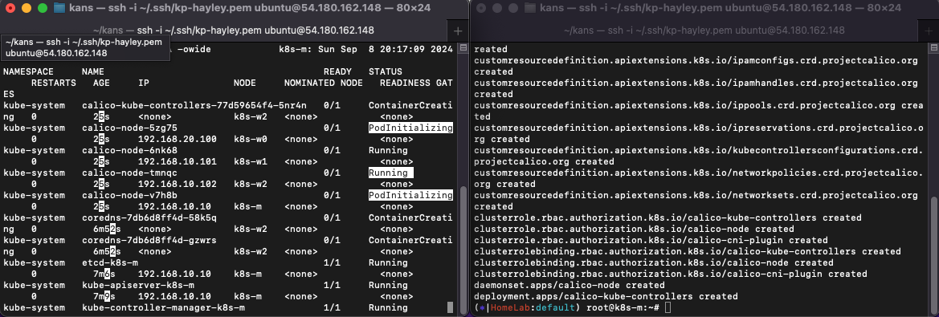Click the 'NOMINATED NODE' column header
This screenshot has height=317, width=939.
[x=324, y=83]
